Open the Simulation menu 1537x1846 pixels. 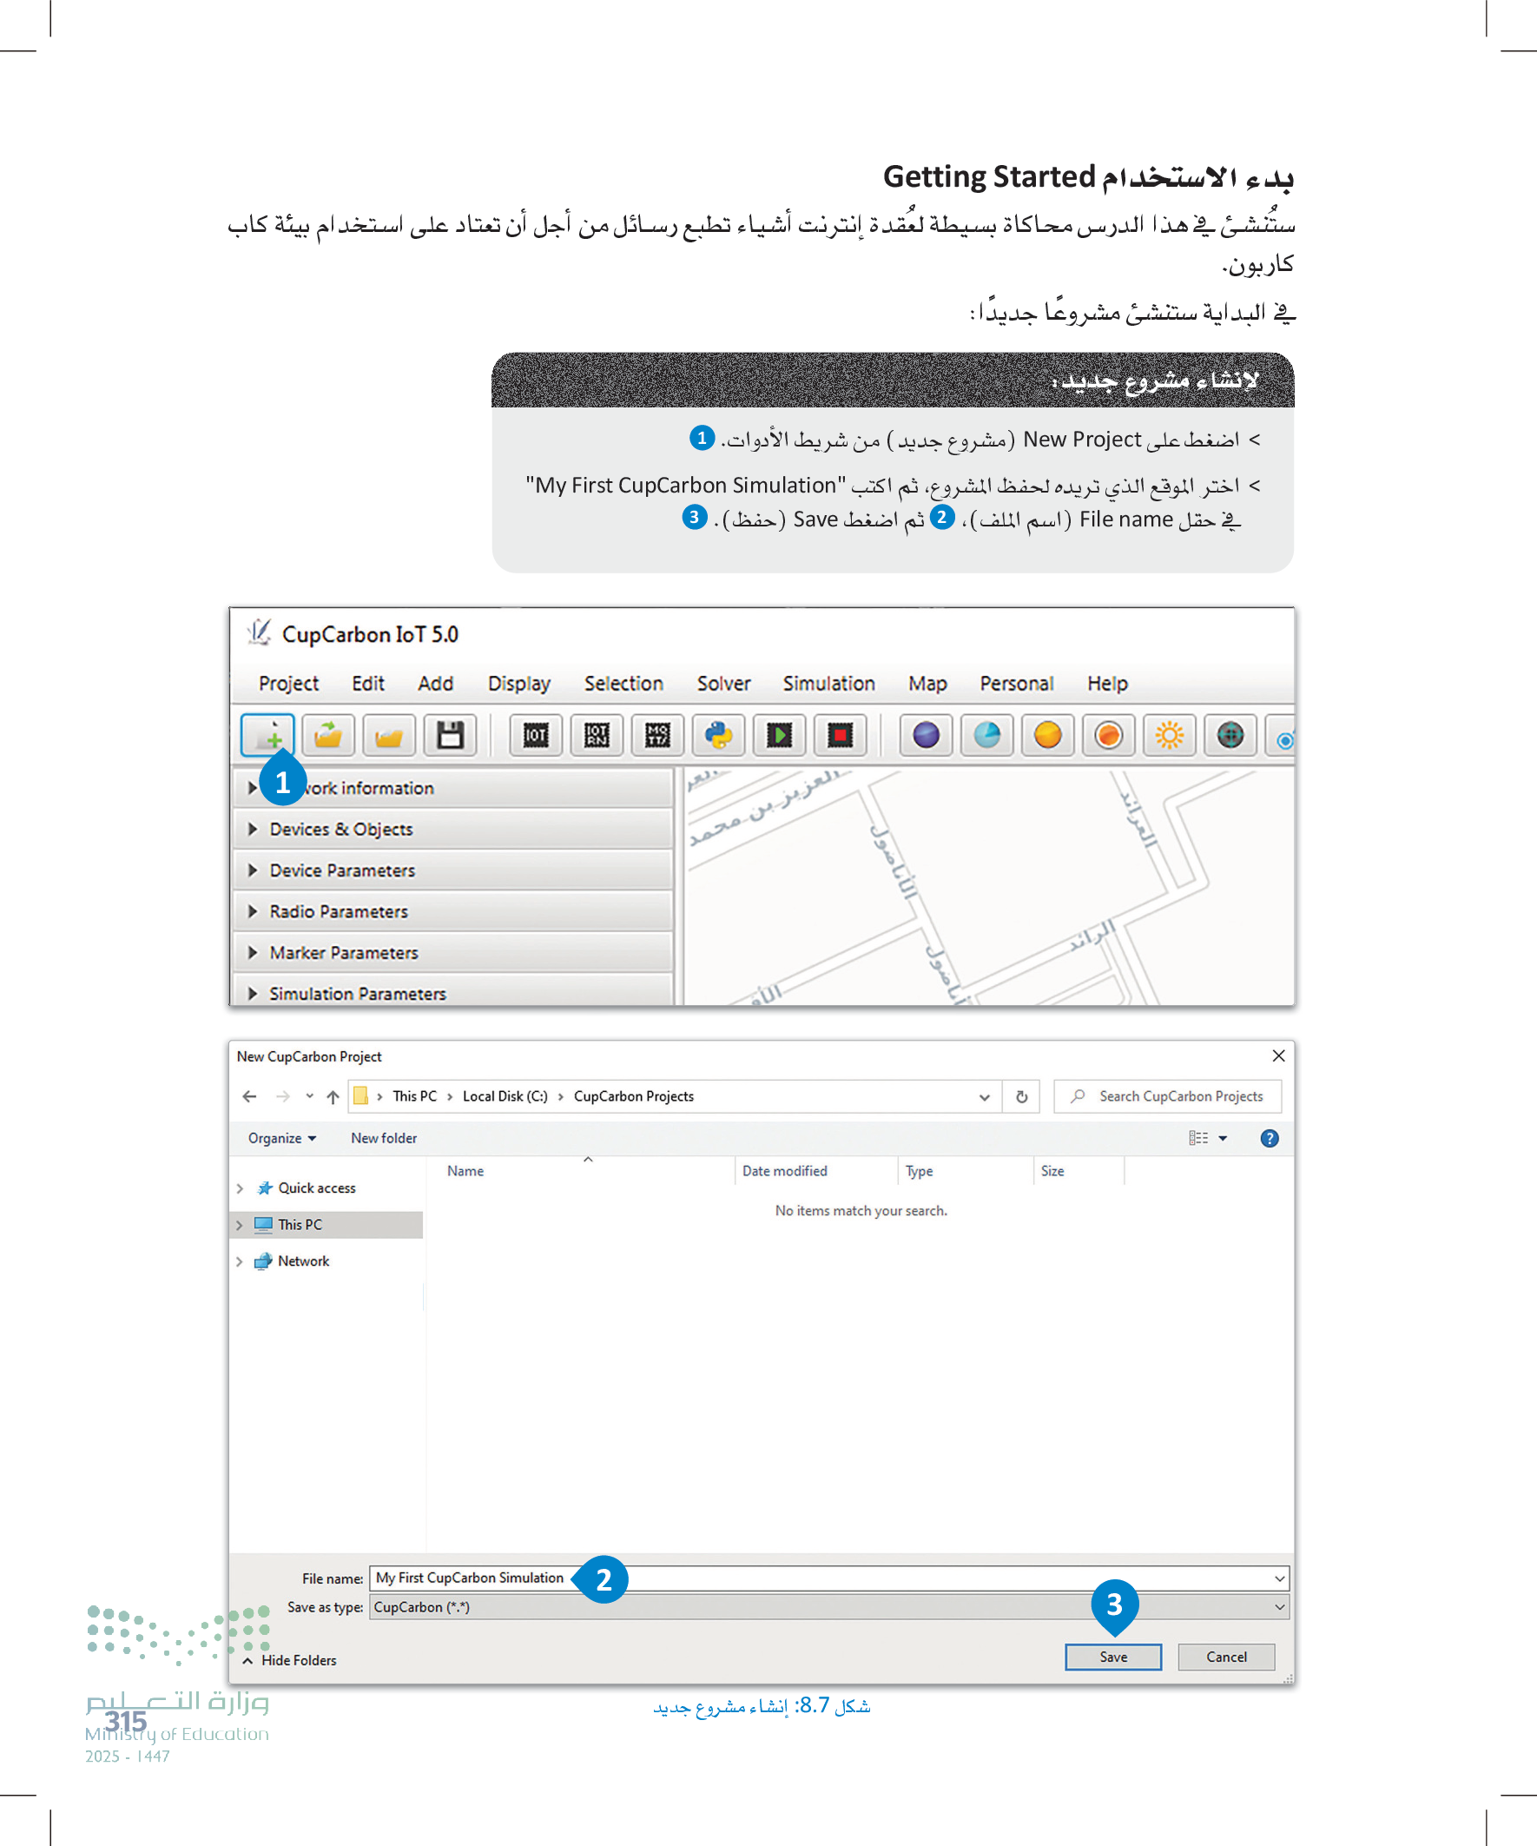828,683
